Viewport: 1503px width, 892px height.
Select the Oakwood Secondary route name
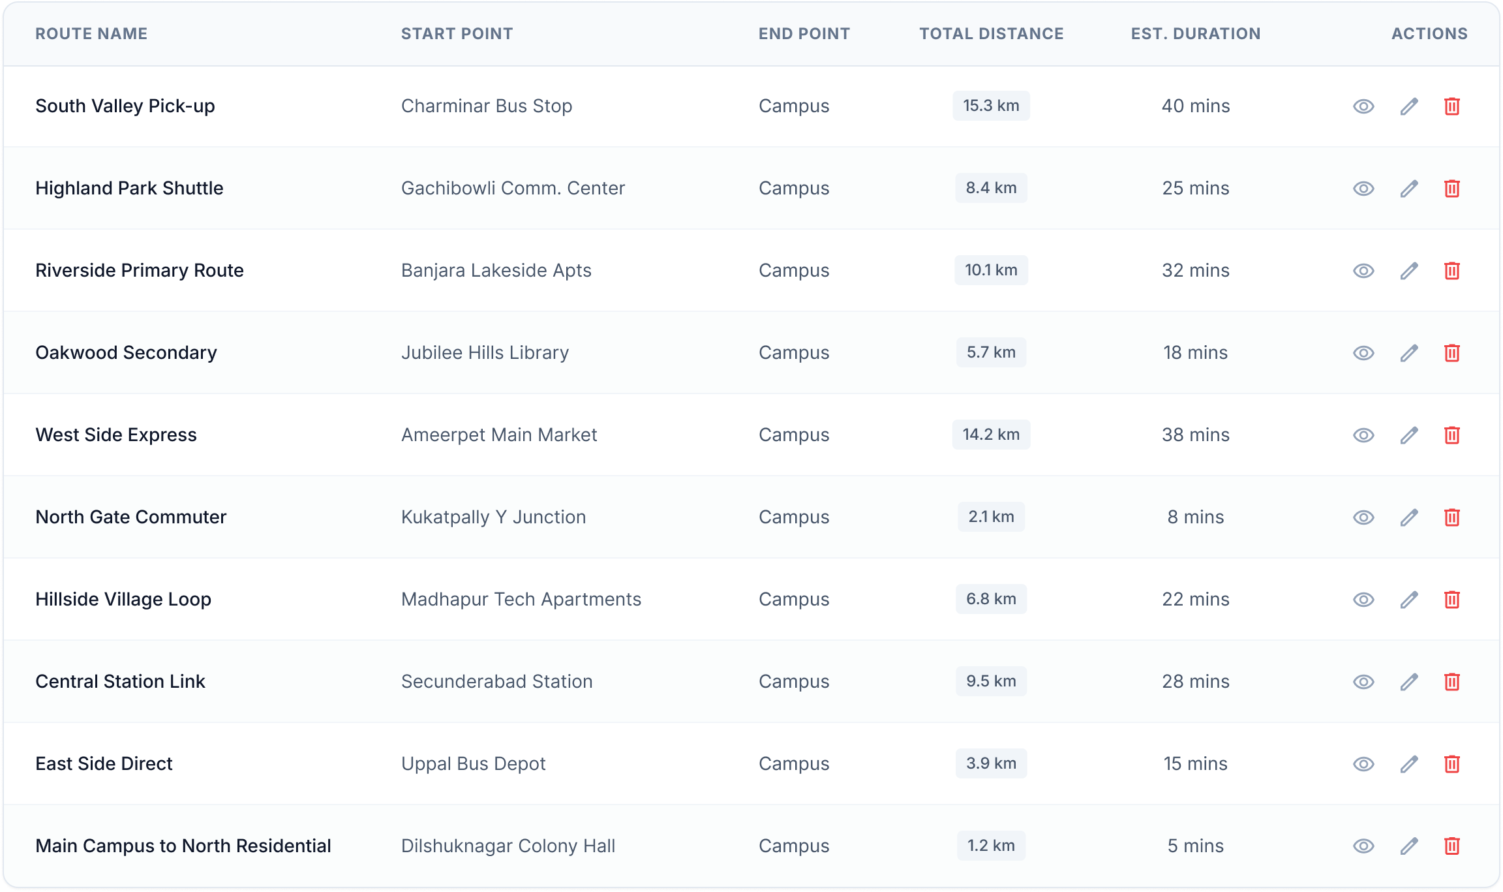point(126,352)
